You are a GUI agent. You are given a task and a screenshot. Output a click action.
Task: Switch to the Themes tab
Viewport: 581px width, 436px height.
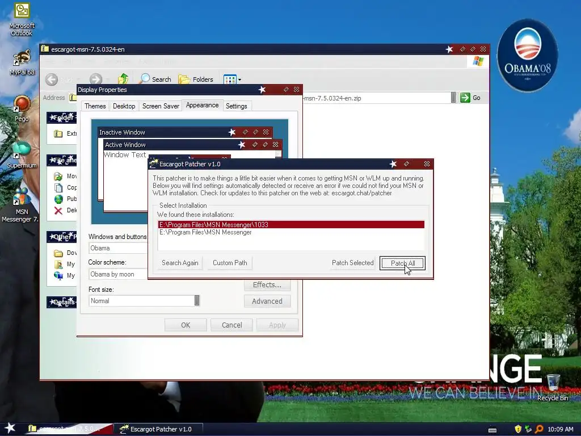tap(95, 106)
